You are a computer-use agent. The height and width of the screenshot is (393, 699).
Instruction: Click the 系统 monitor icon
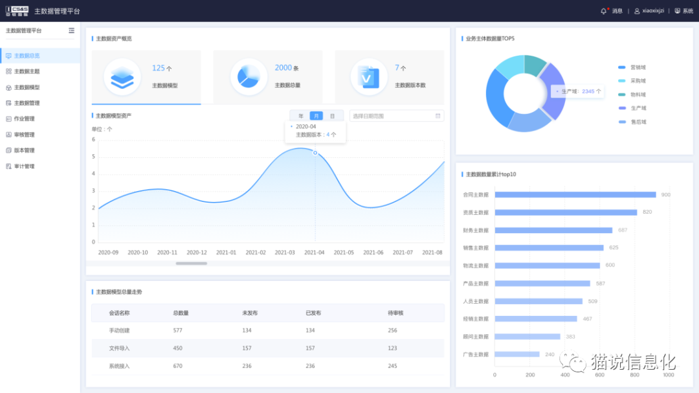[x=678, y=11]
